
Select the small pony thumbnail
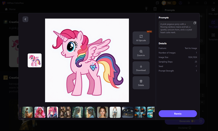(x=34, y=60)
